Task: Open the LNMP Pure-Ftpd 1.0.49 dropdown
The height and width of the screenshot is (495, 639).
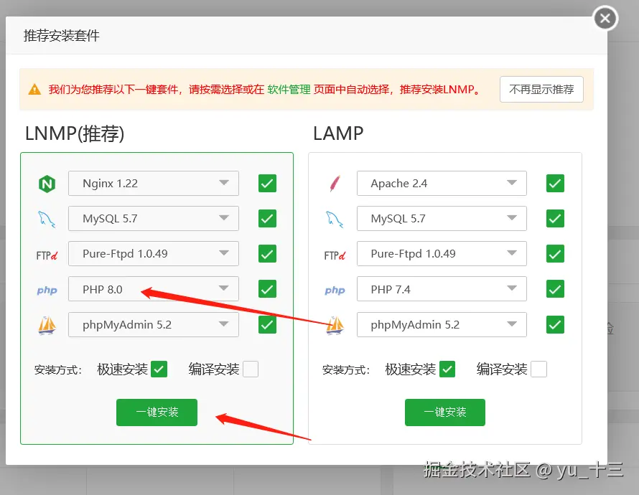Action: 154,254
